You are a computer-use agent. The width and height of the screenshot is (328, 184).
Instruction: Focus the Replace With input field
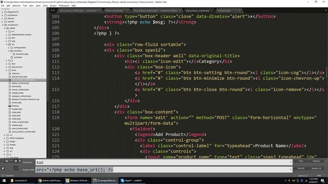(x=164, y=170)
